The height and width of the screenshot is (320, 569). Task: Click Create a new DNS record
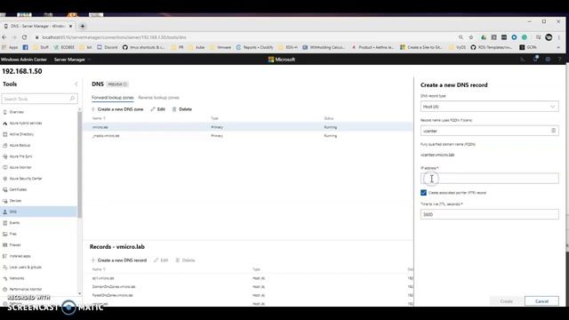pos(118,260)
